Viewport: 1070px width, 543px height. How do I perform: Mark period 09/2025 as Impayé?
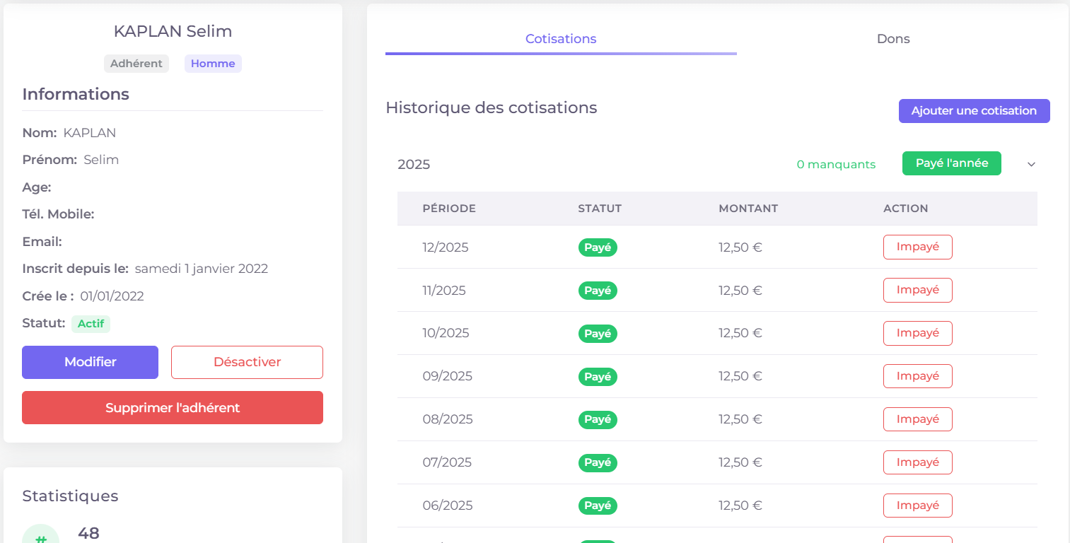click(917, 375)
